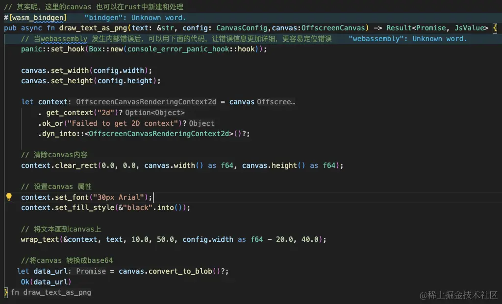Click the OffscreenCanvasRenderingContext2d inlay type hint

[146, 102]
